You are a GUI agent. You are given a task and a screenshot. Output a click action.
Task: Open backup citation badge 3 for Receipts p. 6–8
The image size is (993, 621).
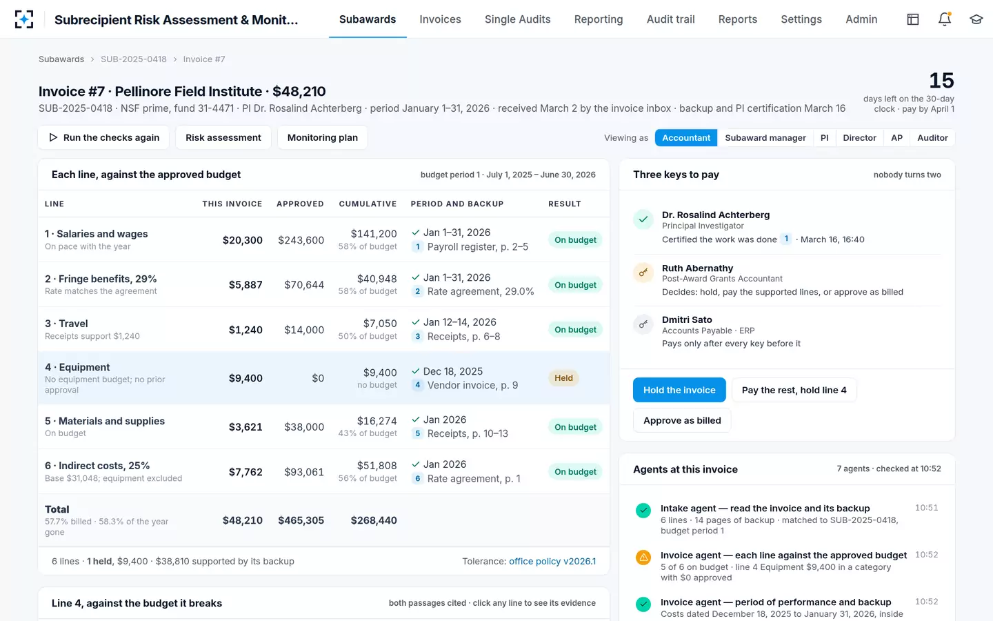coord(418,337)
